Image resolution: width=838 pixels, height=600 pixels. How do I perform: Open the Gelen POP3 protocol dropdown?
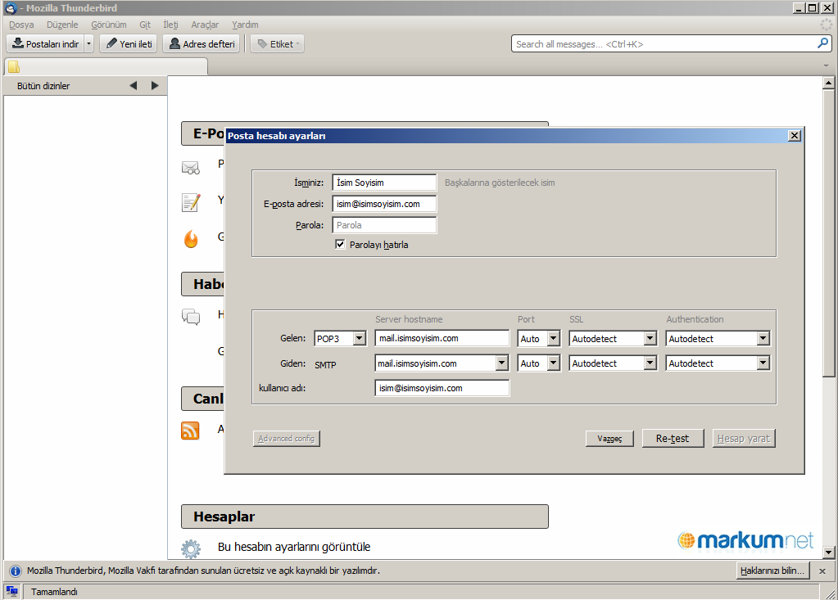pos(341,338)
